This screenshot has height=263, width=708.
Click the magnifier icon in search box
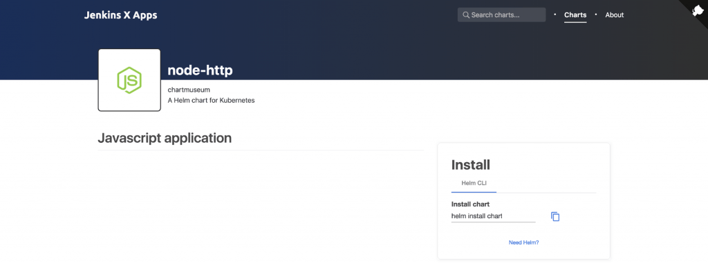(x=466, y=15)
